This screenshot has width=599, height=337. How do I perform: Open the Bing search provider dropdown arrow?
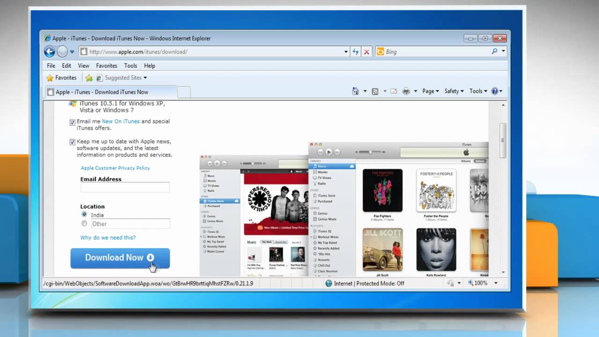pos(503,51)
